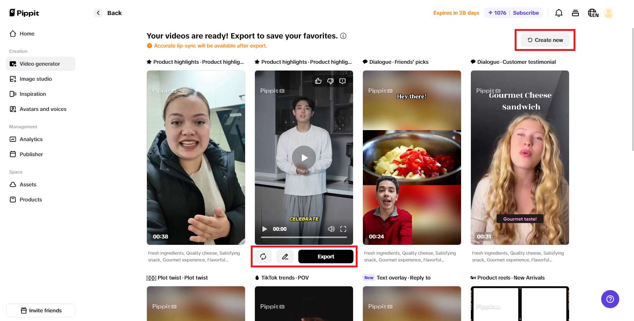Click Invite friends button
Image resolution: width=634 pixels, height=321 pixels.
(41, 310)
